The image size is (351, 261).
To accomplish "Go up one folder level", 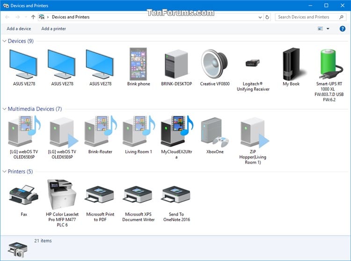I will point(33,17).
